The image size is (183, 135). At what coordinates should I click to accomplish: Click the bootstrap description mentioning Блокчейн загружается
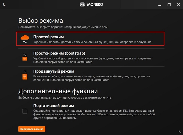tap(93, 60)
